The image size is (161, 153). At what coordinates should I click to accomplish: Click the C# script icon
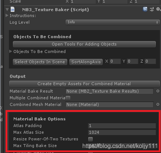pyautogui.click(x=13, y=10)
